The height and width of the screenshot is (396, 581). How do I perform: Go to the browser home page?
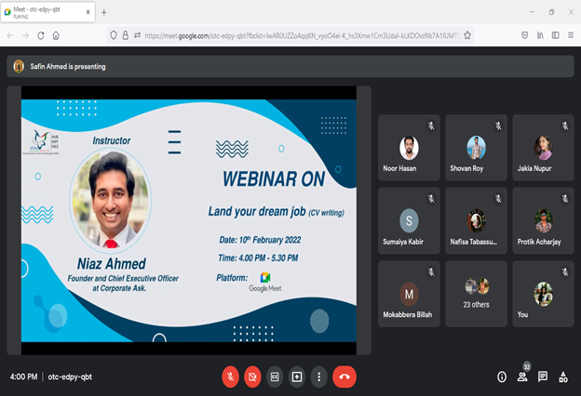click(x=56, y=34)
